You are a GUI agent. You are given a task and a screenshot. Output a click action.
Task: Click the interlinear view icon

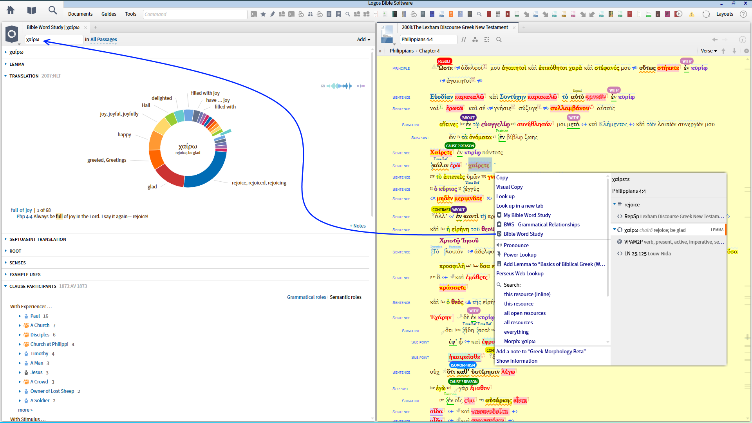pyautogui.click(x=487, y=40)
